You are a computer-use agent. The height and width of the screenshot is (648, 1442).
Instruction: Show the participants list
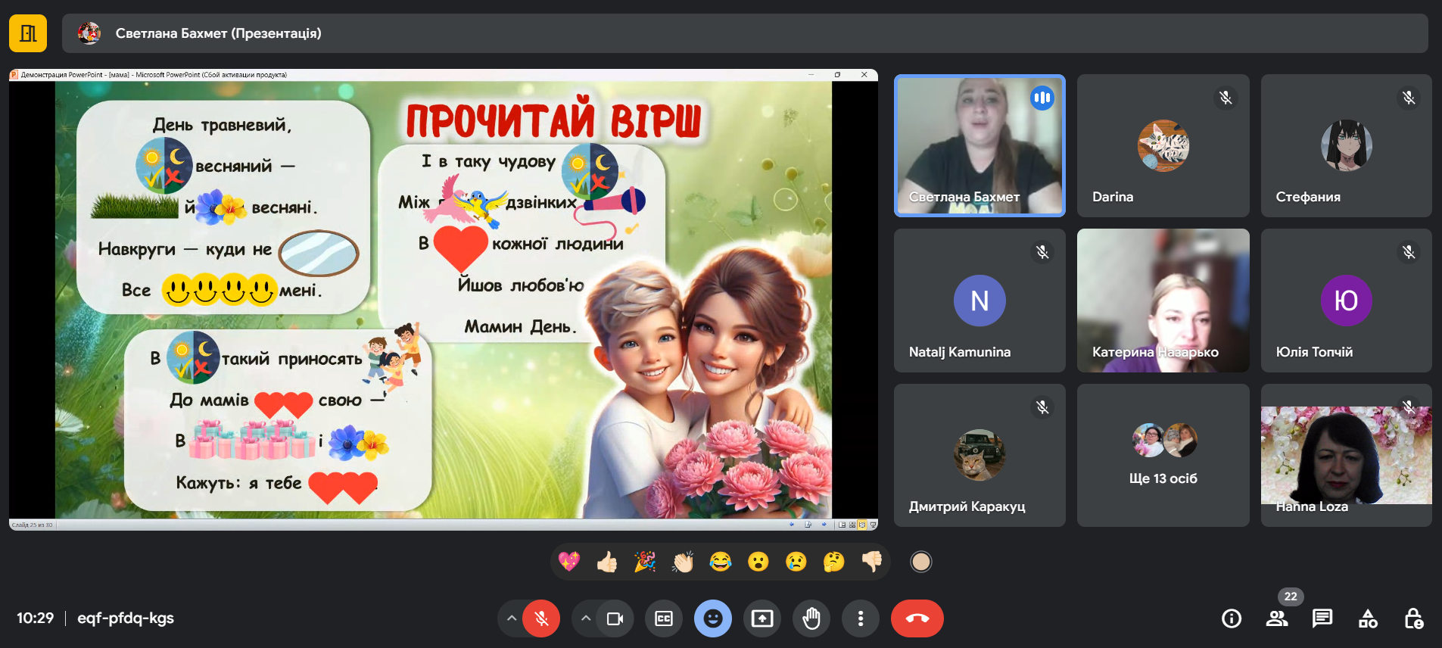pyautogui.click(x=1277, y=618)
